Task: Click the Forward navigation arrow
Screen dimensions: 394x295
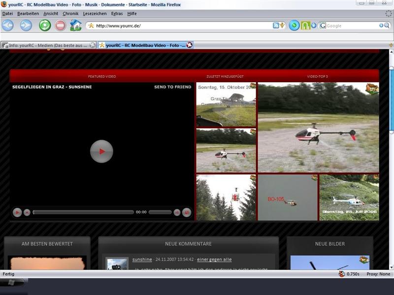Action: pyautogui.click(x=26, y=26)
